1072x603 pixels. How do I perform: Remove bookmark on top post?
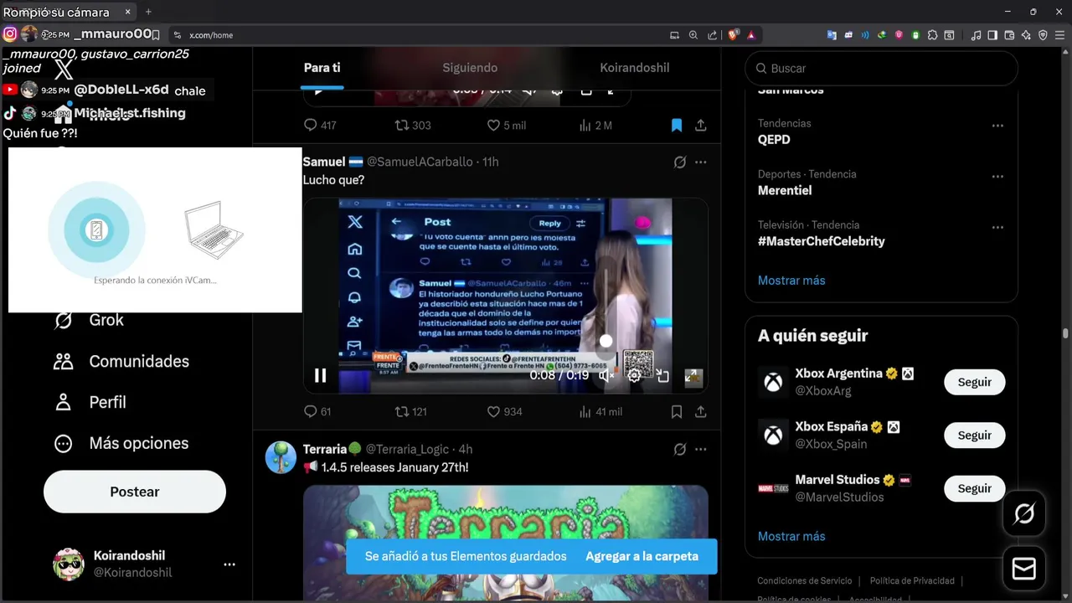point(677,125)
